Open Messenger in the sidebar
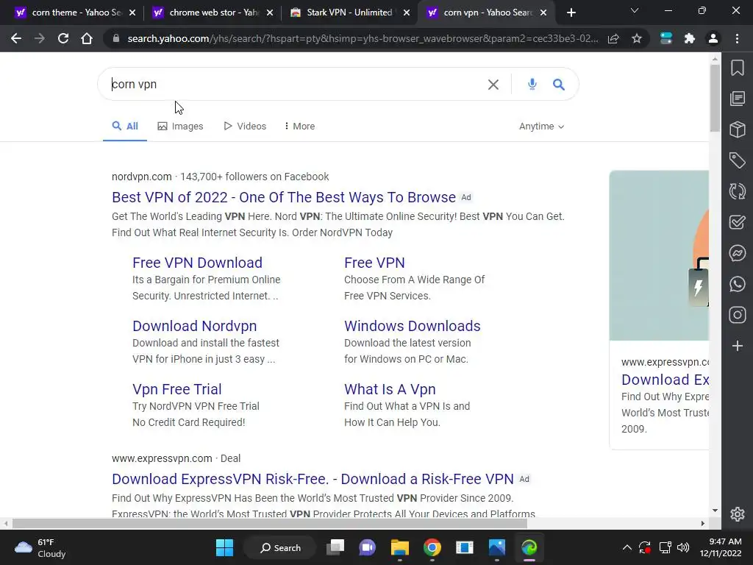 point(738,253)
